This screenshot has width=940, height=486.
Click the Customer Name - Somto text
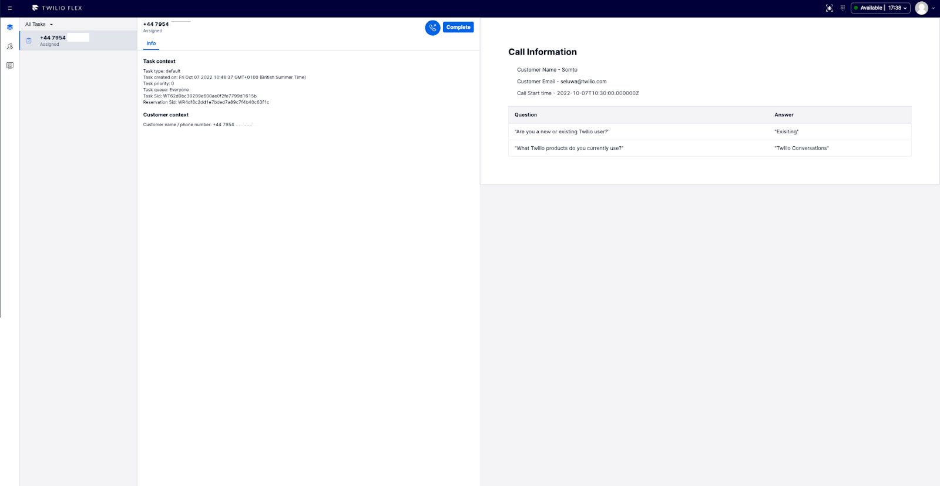(x=547, y=70)
